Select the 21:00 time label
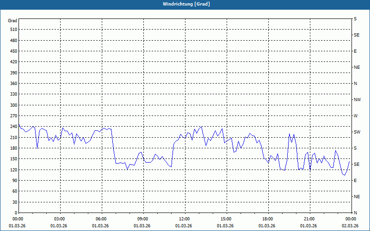The image size is (370, 231). click(x=310, y=219)
